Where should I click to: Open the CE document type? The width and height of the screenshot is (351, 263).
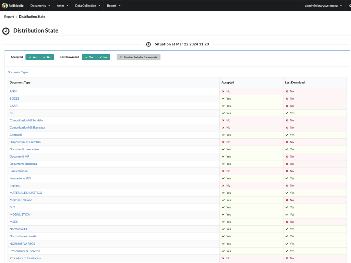[11, 113]
